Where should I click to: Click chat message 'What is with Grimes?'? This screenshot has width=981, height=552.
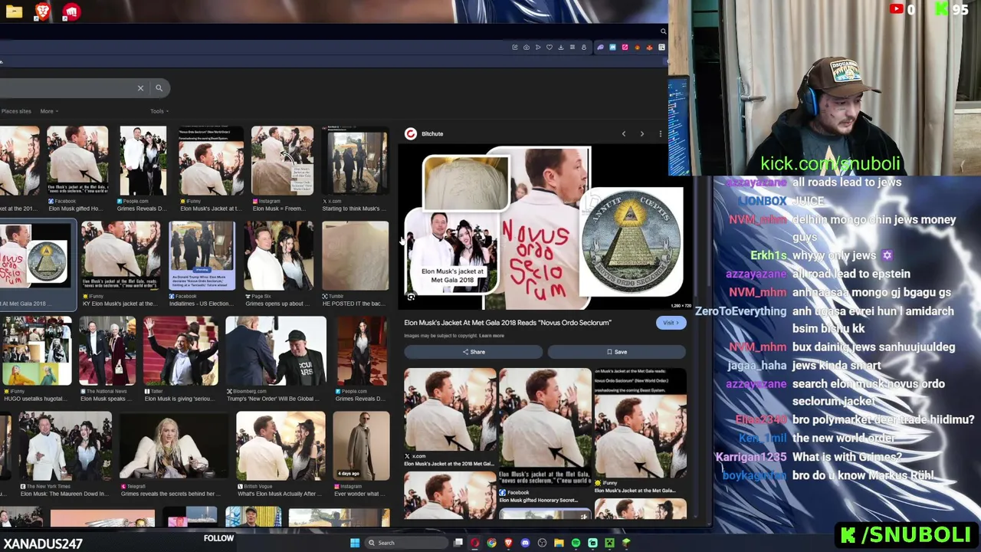coord(847,457)
